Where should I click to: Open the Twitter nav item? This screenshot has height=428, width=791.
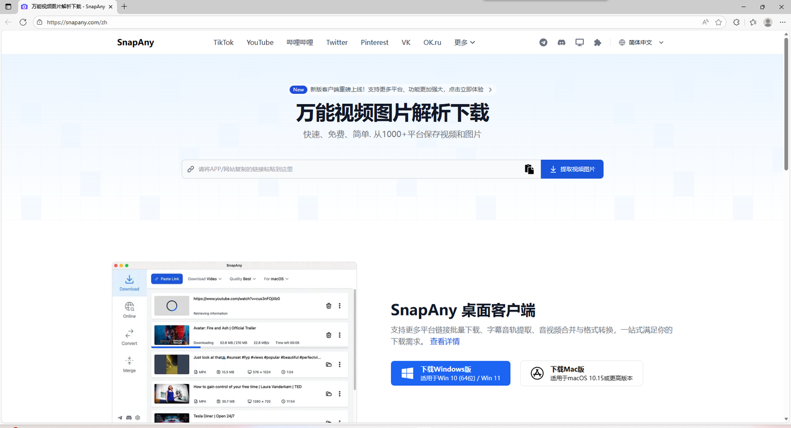(x=337, y=42)
